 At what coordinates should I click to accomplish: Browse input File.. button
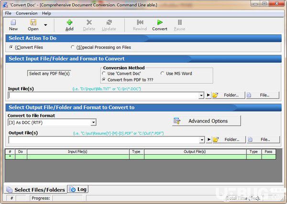pos(263,95)
